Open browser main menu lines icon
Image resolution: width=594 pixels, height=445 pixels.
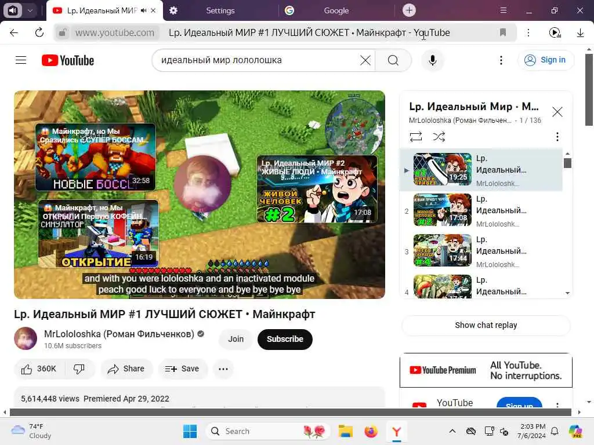(x=503, y=10)
